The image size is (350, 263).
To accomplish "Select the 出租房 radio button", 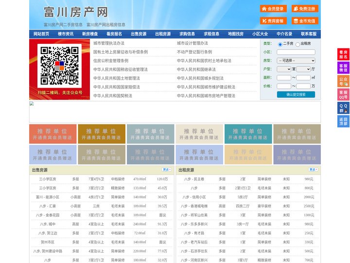I will [297, 44].
